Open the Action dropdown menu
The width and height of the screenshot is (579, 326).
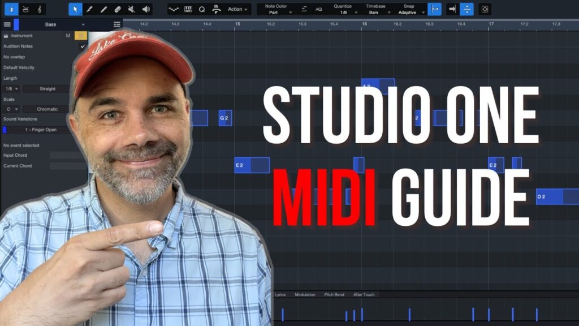pos(238,9)
